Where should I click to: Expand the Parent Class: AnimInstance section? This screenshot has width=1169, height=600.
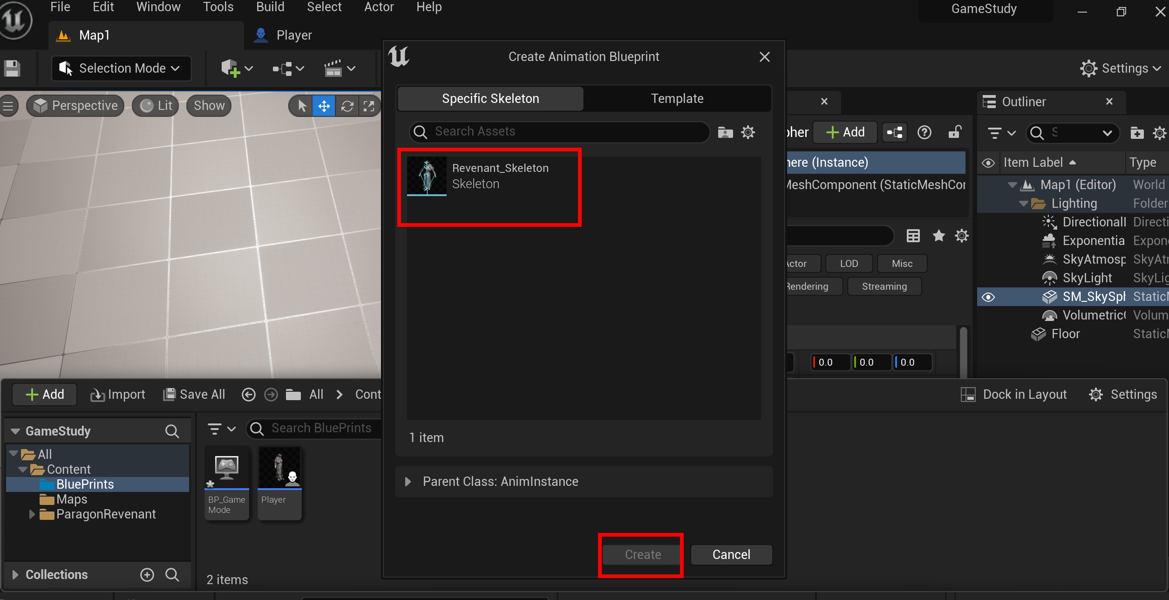click(408, 482)
